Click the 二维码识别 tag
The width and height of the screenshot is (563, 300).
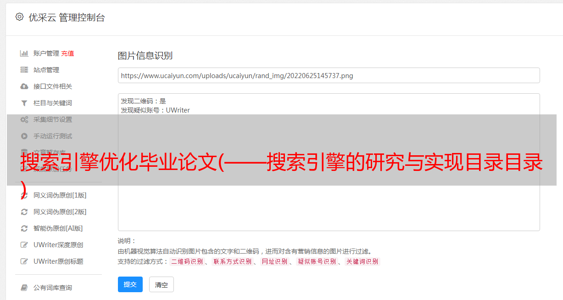point(187,261)
